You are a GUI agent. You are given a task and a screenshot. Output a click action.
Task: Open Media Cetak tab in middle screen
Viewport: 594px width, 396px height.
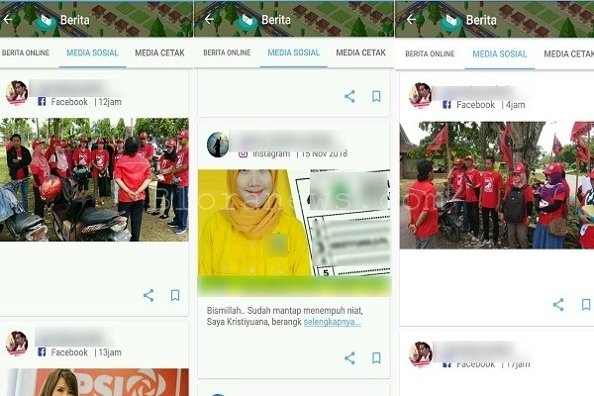361,52
